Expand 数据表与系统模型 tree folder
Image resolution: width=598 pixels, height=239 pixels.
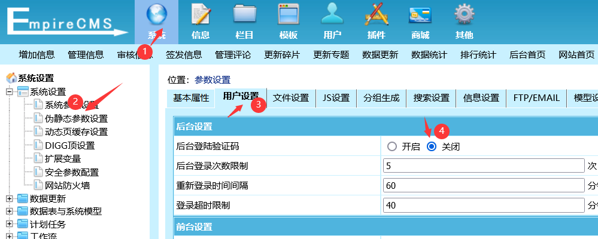point(10,212)
